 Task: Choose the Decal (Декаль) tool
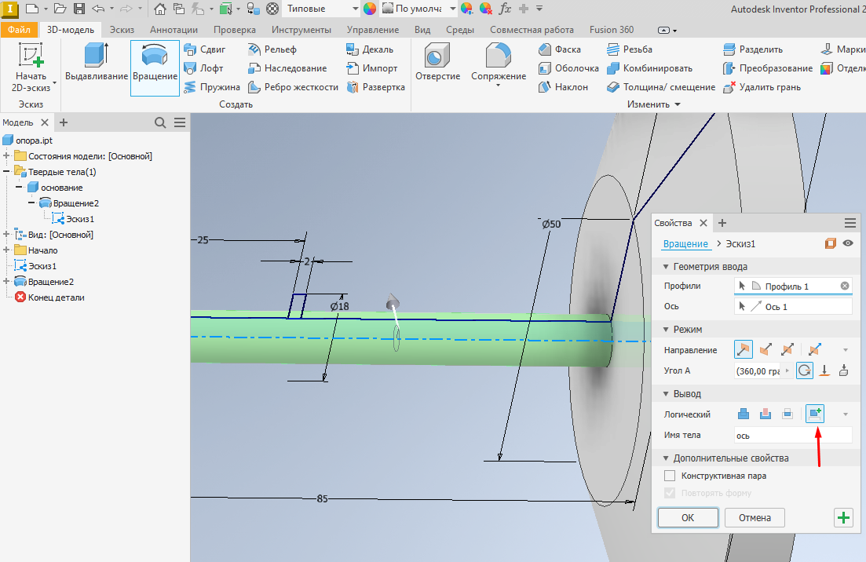coord(370,49)
